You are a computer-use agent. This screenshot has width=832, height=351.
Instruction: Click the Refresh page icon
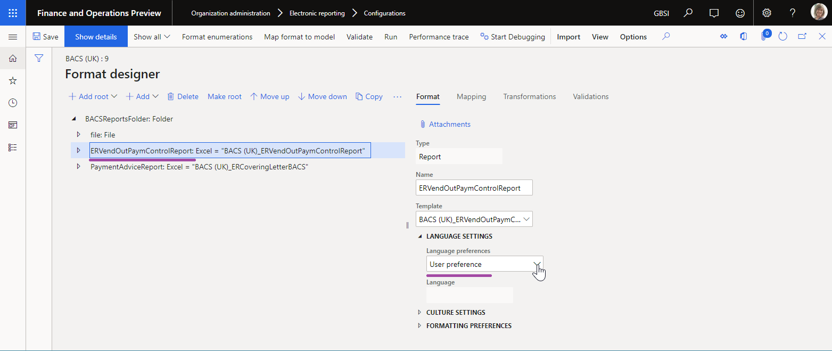pos(782,37)
